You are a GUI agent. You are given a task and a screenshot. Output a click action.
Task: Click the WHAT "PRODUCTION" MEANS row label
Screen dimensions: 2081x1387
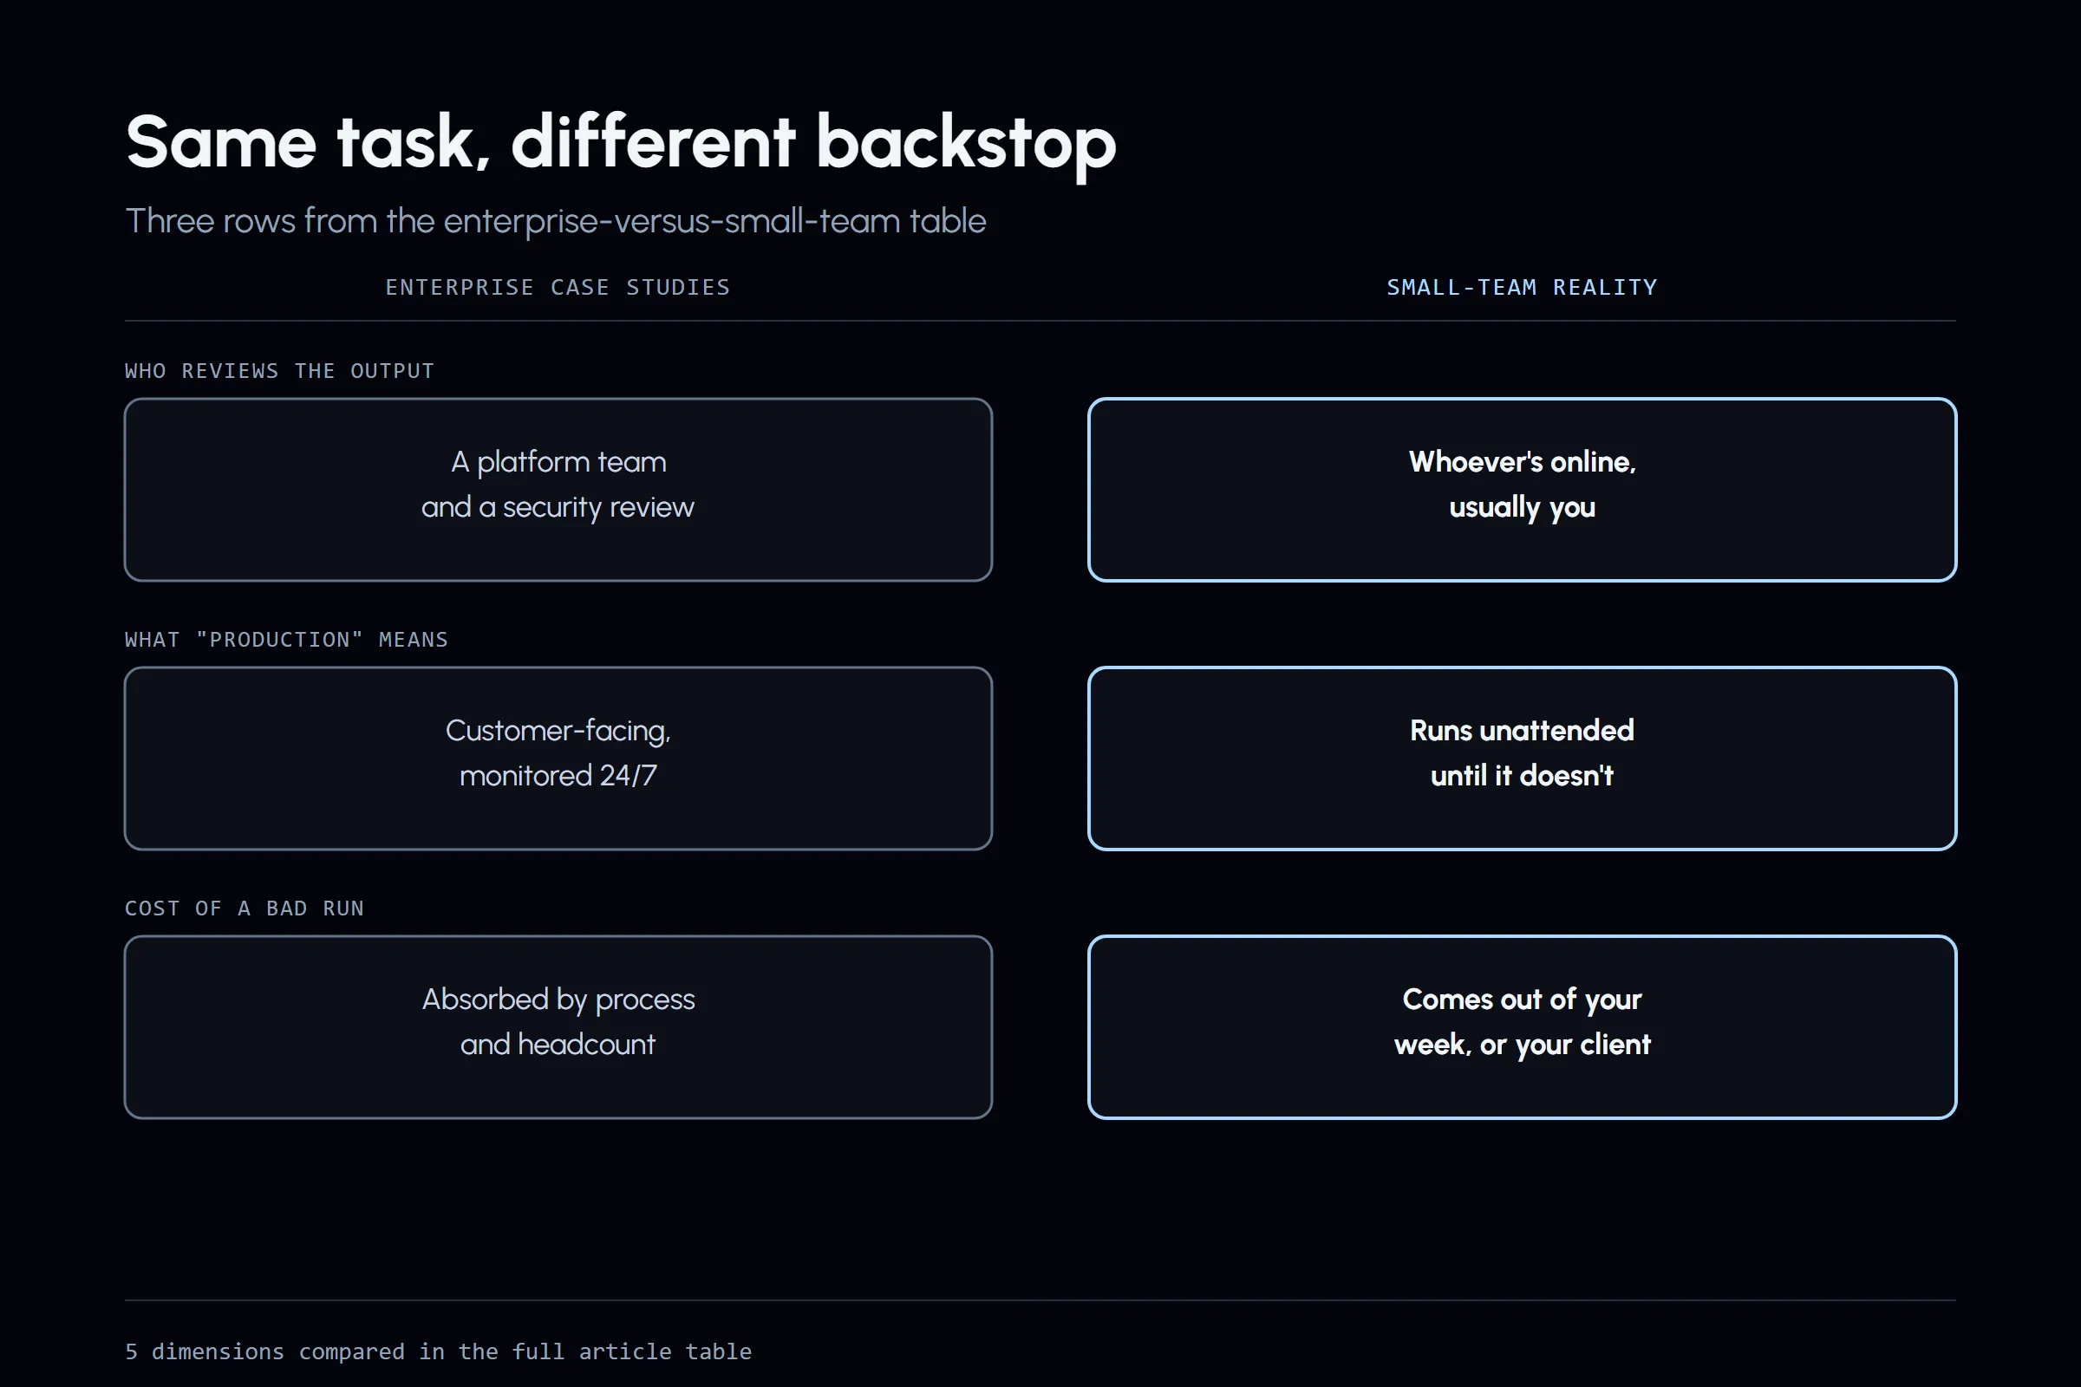pos(287,640)
